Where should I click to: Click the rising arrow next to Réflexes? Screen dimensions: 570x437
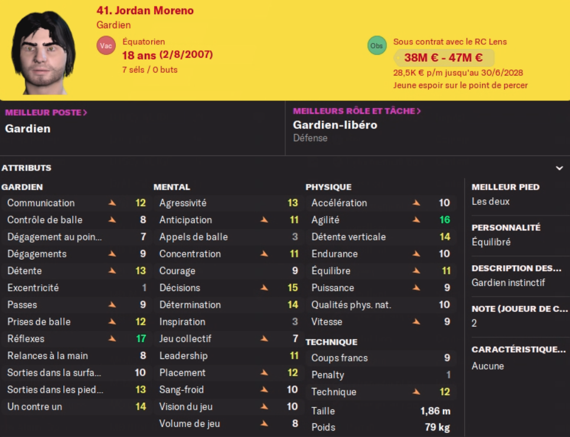[112, 339]
